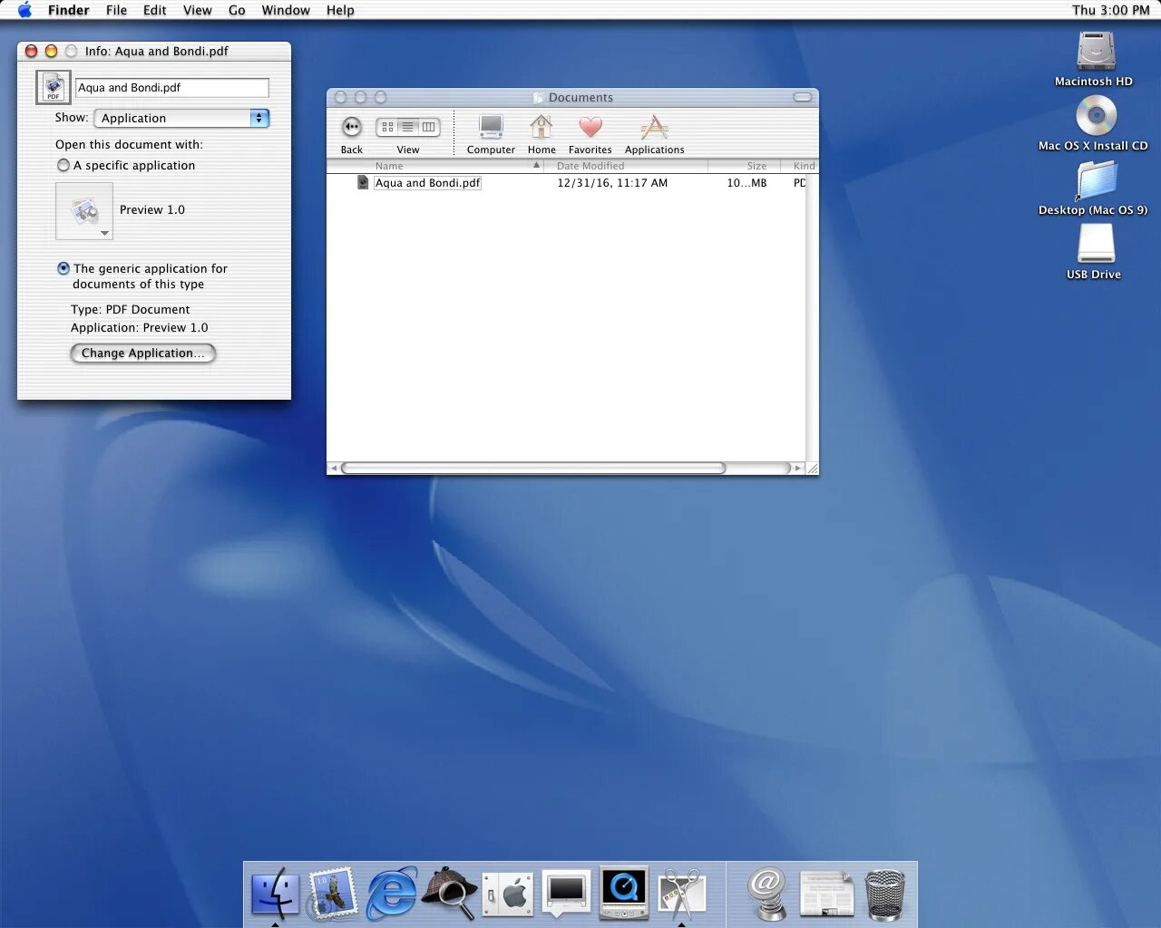
Task: Open the Show: Application popup menu
Action: pyautogui.click(x=181, y=118)
